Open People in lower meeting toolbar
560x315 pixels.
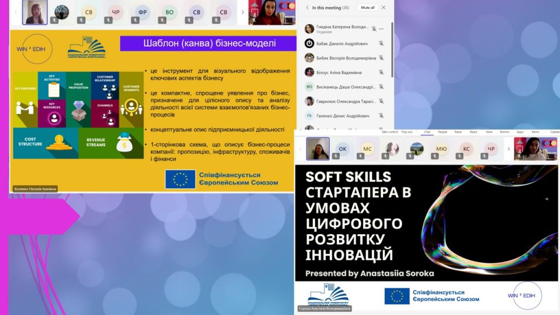click(442, 132)
